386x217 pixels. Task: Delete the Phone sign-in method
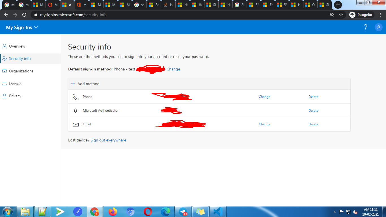coord(313,97)
